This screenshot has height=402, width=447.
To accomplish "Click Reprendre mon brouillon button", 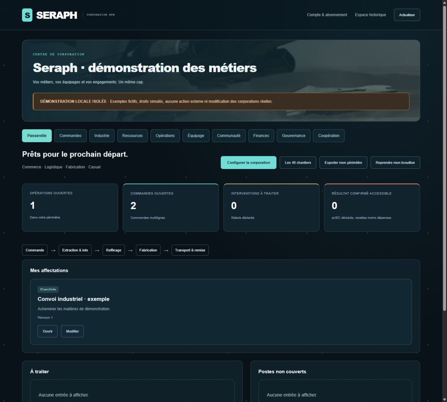I will coord(395,162).
